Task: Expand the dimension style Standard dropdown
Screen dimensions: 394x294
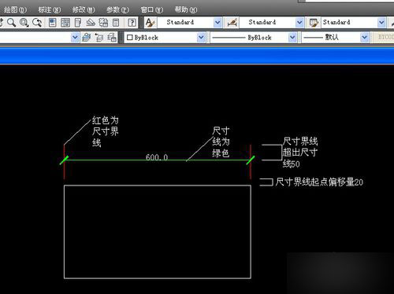Action: coord(299,23)
